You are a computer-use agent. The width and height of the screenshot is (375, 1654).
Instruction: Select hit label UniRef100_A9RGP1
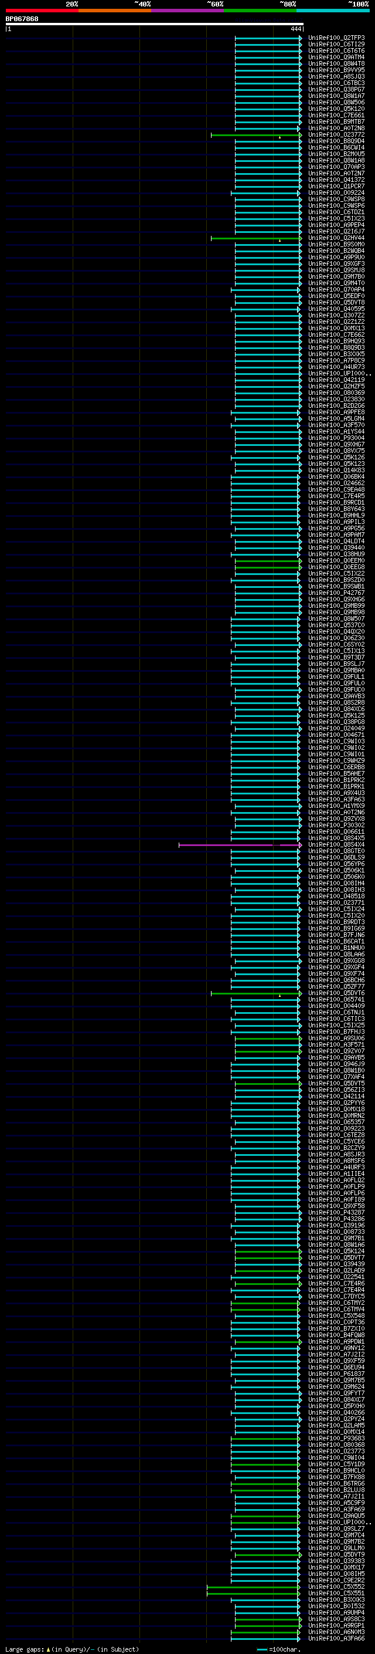click(x=336, y=1626)
